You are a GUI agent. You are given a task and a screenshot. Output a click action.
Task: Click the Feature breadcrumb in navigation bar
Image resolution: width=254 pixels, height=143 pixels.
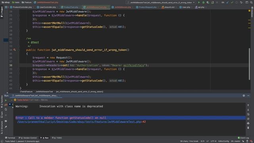coord(27,2)
